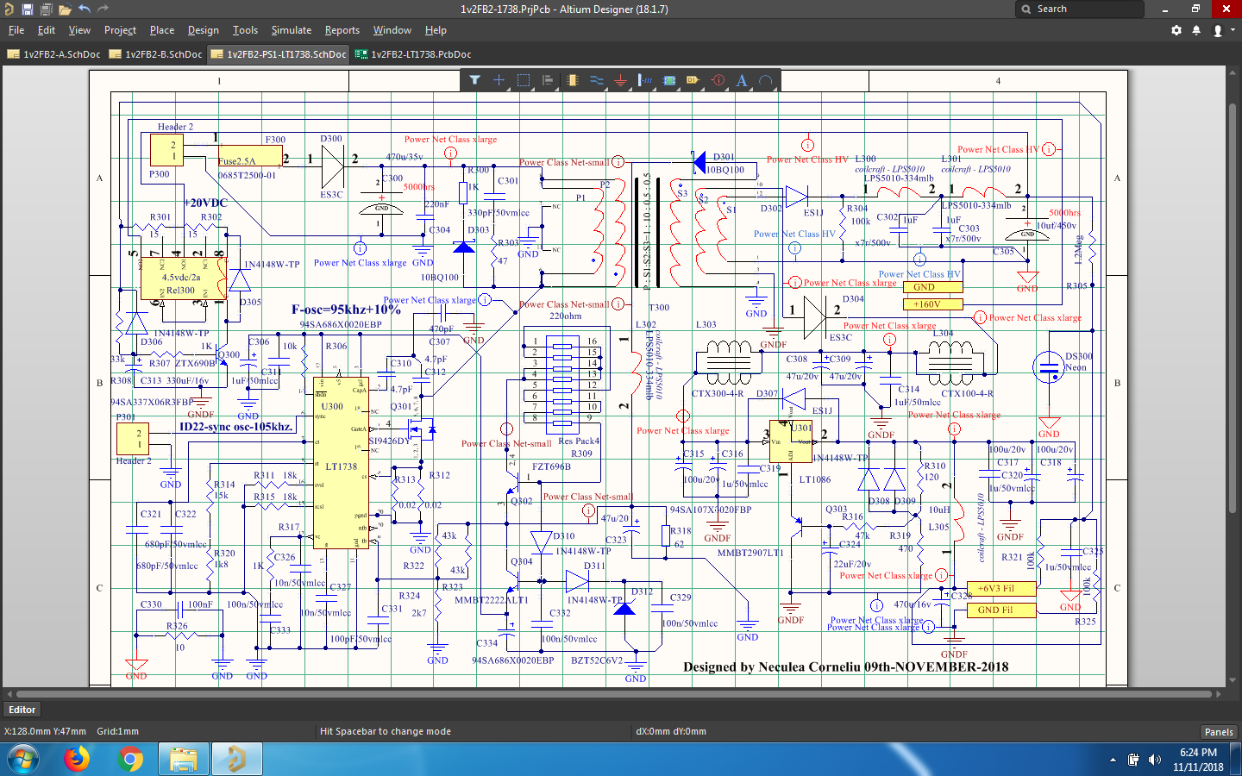The height and width of the screenshot is (776, 1242).
Task: Select the Place Part component tool
Action: click(572, 80)
